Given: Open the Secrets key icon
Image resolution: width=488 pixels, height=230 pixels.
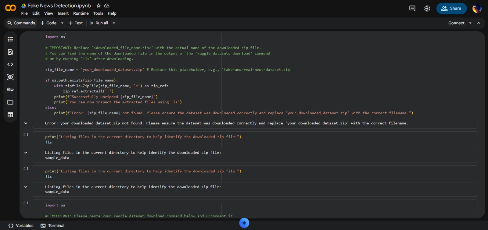Looking at the screenshot, I should tap(10, 90).
